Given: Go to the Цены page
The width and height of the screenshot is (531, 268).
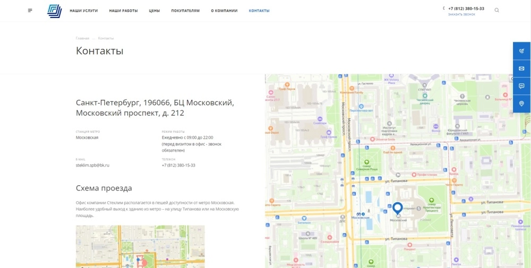Looking at the screenshot, I should pyautogui.click(x=155, y=11).
